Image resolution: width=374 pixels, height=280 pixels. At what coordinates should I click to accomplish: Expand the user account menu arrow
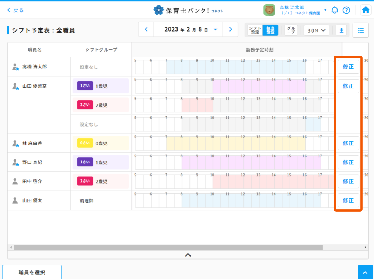click(325, 10)
